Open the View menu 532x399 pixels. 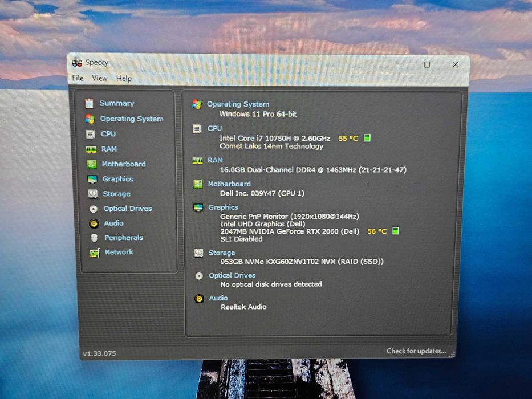click(100, 78)
